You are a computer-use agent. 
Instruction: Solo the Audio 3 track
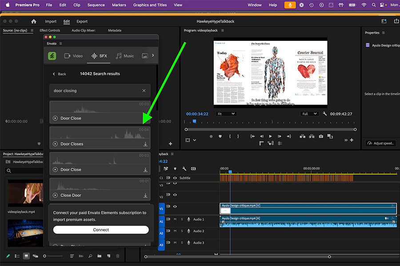pos(182,243)
